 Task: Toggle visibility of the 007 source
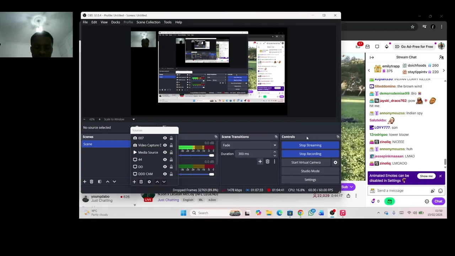pyautogui.click(x=165, y=138)
